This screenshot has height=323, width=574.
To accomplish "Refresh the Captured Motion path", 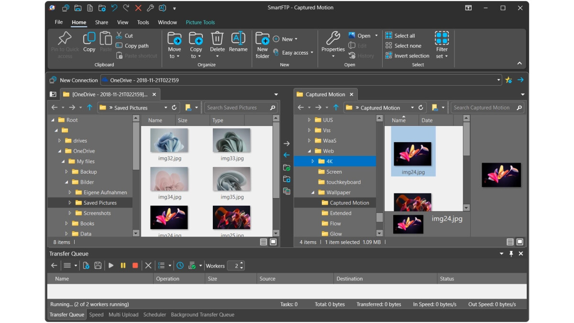I will 421,108.
